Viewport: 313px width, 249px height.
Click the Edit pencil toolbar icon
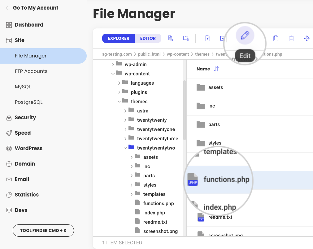245,36
